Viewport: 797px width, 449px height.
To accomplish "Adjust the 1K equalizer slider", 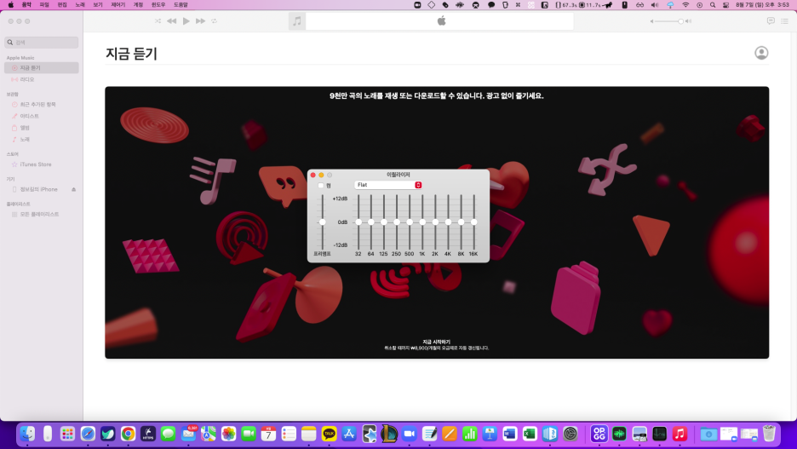I will click(x=422, y=222).
